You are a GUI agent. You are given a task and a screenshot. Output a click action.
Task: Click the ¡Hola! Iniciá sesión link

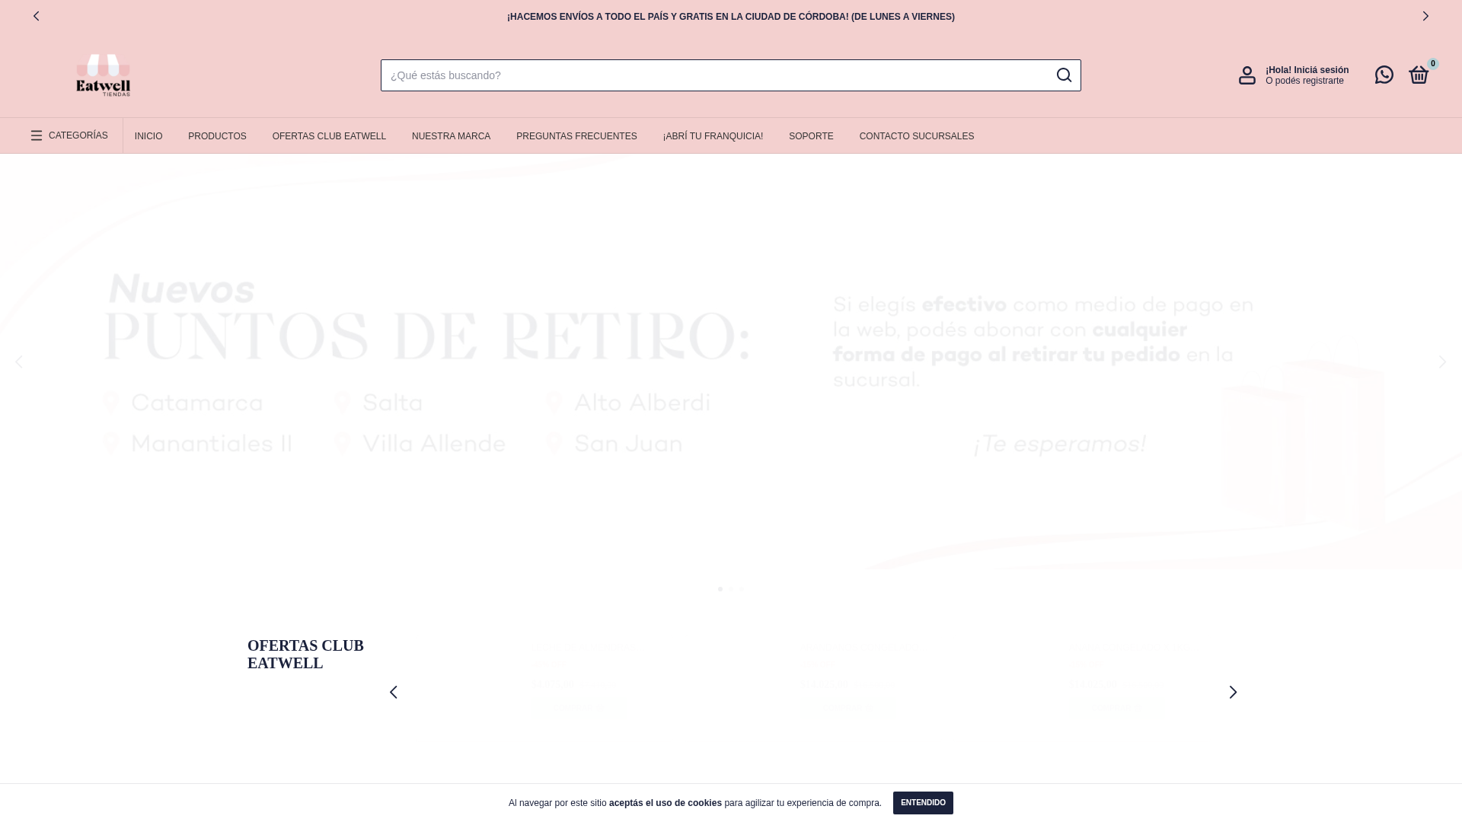pyautogui.click(x=1307, y=70)
